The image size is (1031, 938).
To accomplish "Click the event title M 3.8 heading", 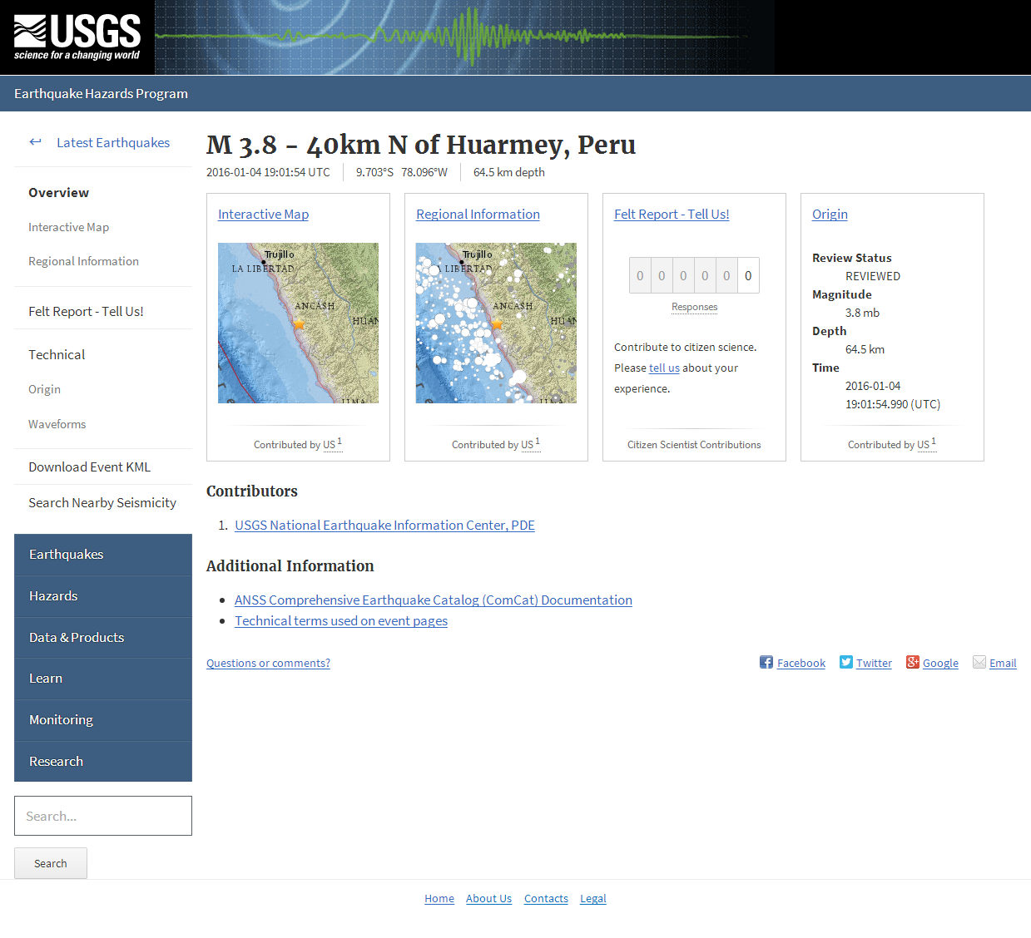I will click(421, 145).
